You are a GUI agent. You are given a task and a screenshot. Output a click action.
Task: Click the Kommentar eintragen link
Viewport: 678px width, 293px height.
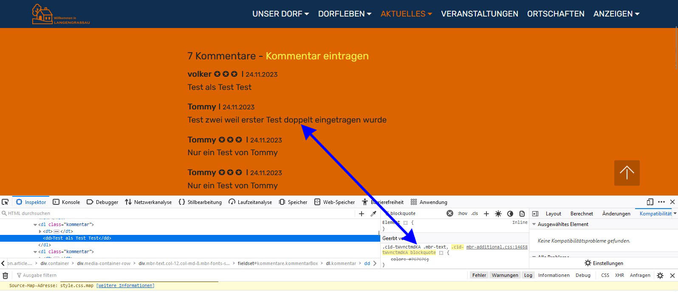(x=317, y=56)
